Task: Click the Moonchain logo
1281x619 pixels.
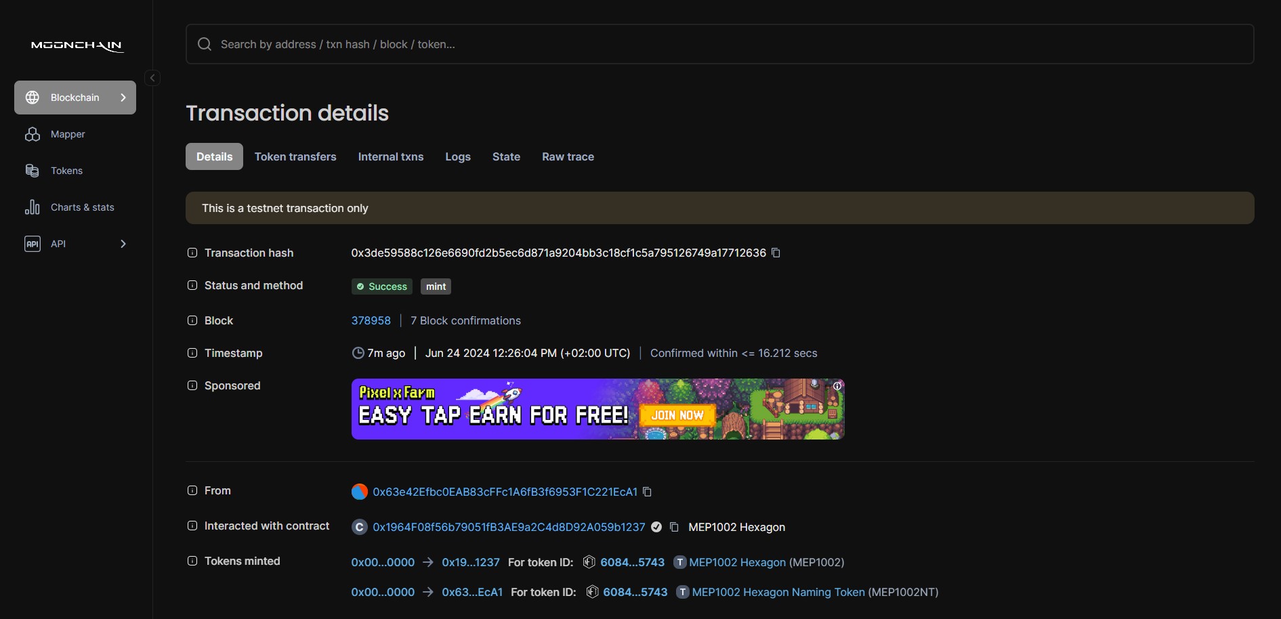Action: tap(77, 45)
